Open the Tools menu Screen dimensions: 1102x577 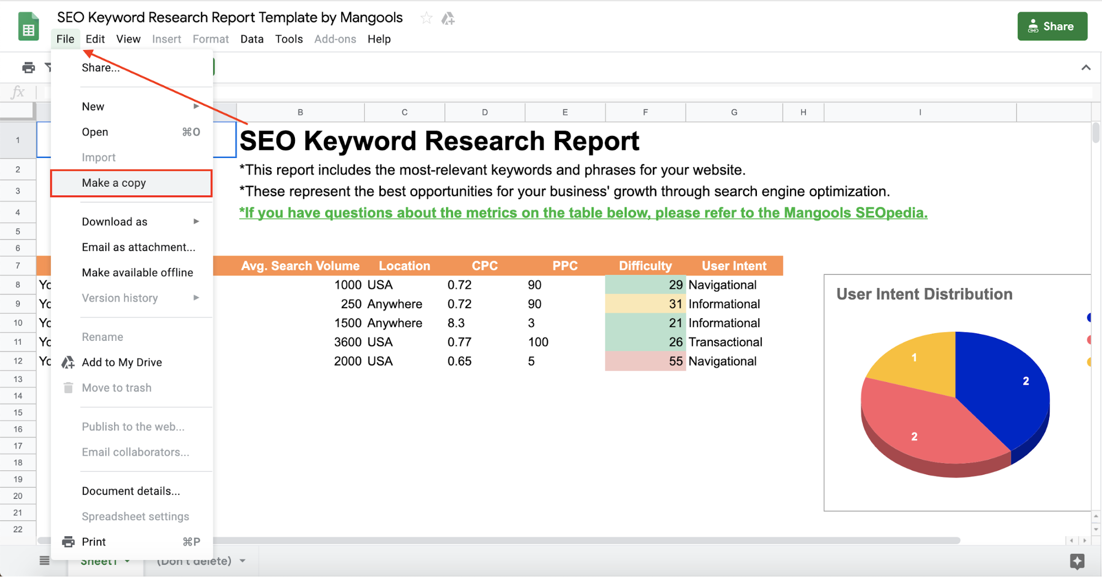pyautogui.click(x=289, y=39)
